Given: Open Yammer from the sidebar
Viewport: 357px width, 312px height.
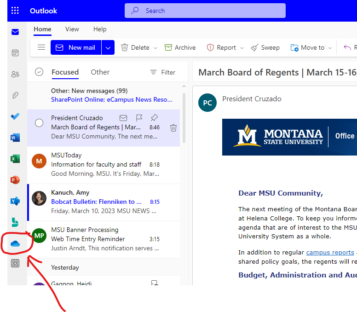Looking at the screenshot, I should [x=15, y=201].
